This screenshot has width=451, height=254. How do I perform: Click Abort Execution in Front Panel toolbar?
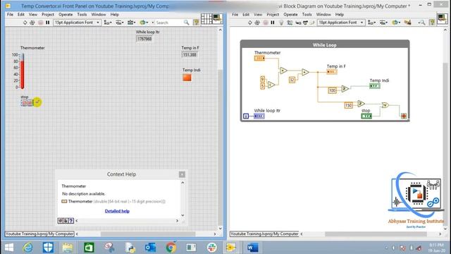pos(41,23)
